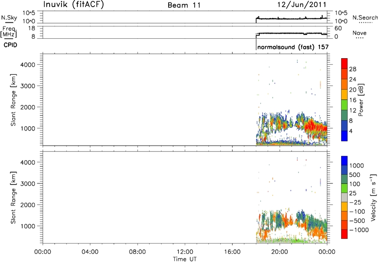The width and height of the screenshot is (378, 262).
Task: Pick the yellow Velocity segment between -100 and -25
Action: pos(344,207)
